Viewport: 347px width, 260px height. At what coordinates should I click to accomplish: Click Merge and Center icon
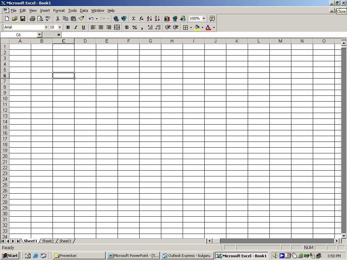coord(117,27)
